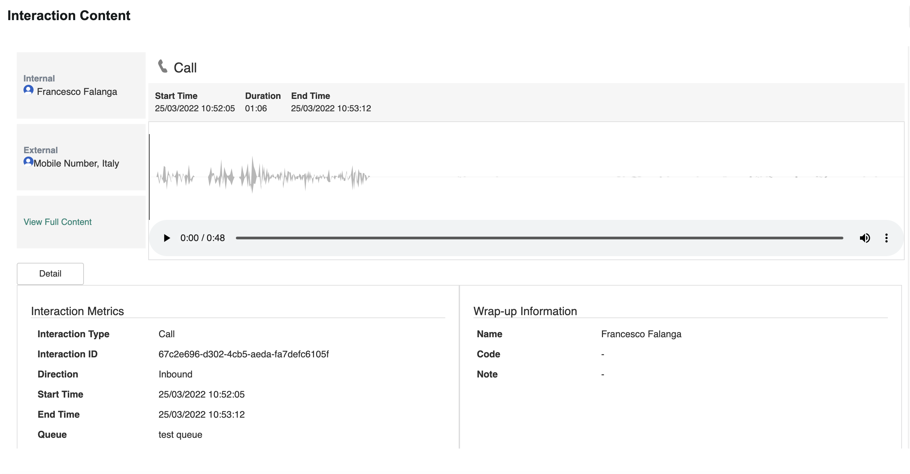Screen dimensions: 910x474
Task: Click the Wrap-up Information section heading
Action: pos(525,311)
